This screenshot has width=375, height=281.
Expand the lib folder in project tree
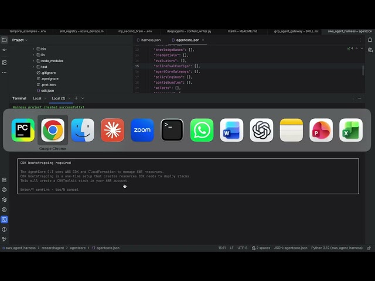(x=33, y=55)
